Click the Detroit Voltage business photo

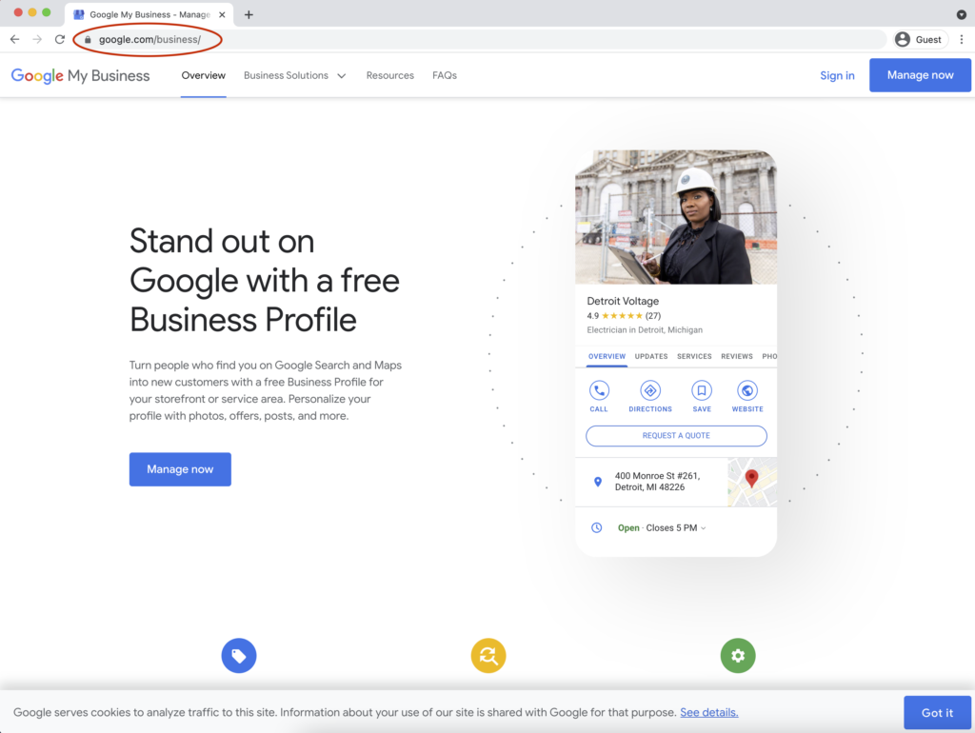pyautogui.click(x=676, y=217)
